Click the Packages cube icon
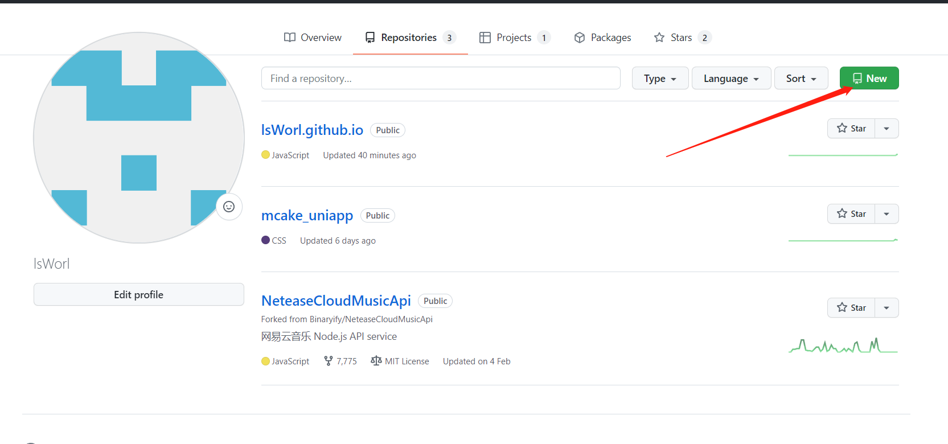This screenshot has height=444, width=948. point(580,38)
